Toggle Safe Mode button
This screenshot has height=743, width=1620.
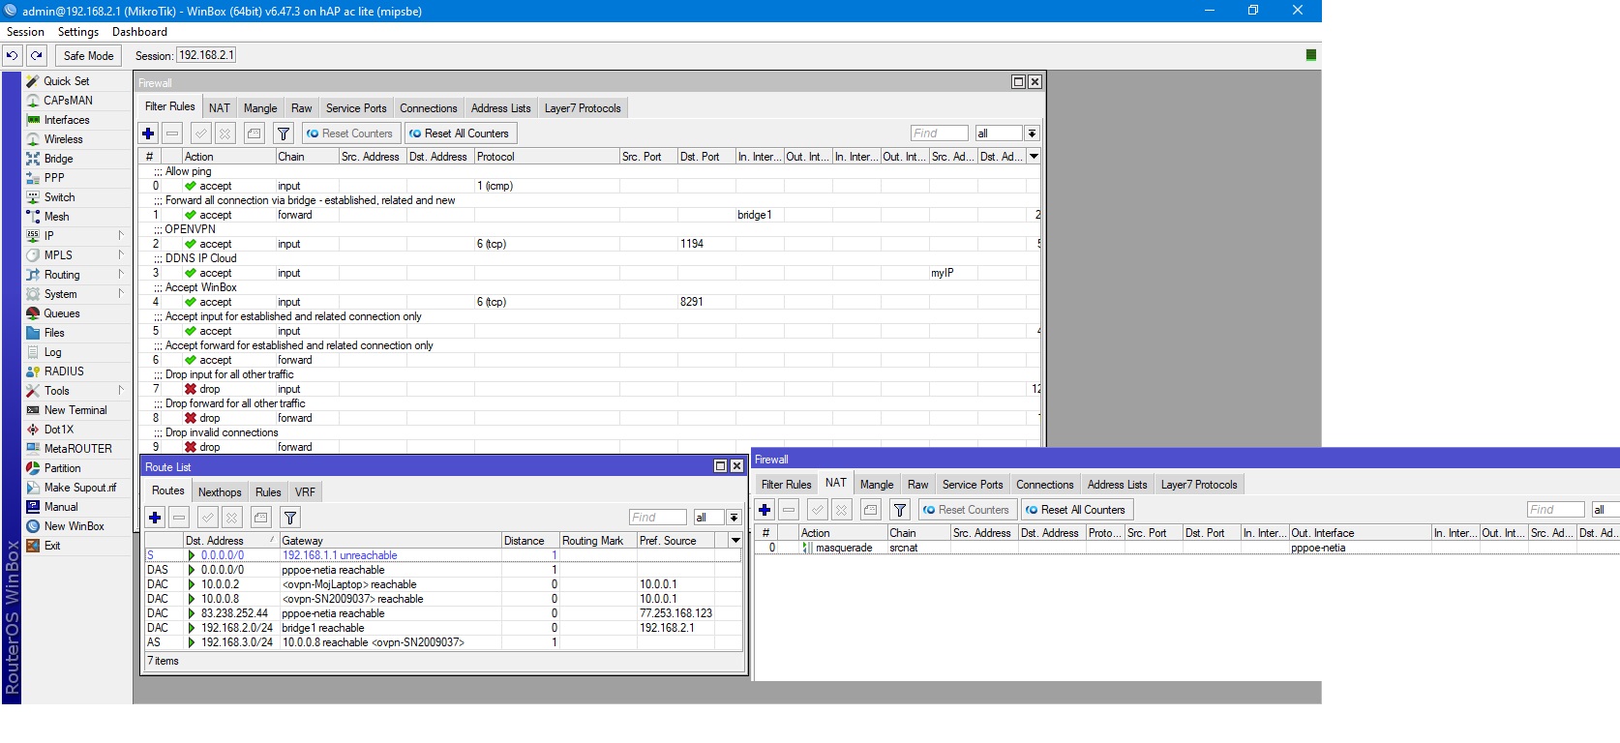click(88, 56)
